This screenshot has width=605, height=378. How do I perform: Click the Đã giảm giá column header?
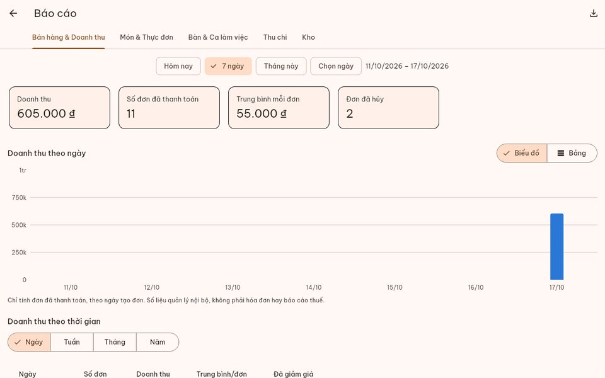pos(293,374)
